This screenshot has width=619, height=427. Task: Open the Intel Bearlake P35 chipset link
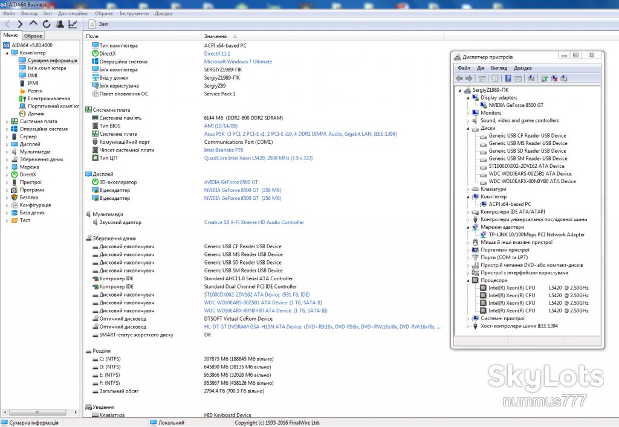click(224, 150)
